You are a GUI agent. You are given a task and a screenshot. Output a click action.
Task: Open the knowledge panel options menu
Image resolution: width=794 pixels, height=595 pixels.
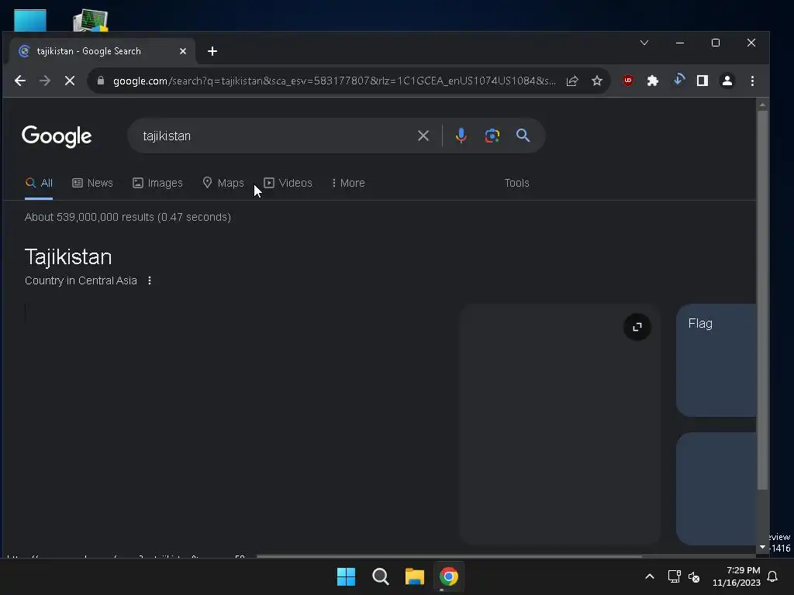point(150,280)
